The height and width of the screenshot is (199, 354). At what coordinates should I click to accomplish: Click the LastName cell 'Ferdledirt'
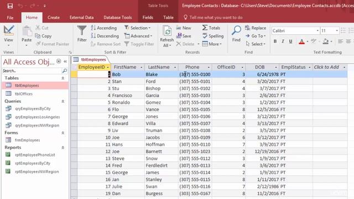pyautogui.click(x=162, y=166)
